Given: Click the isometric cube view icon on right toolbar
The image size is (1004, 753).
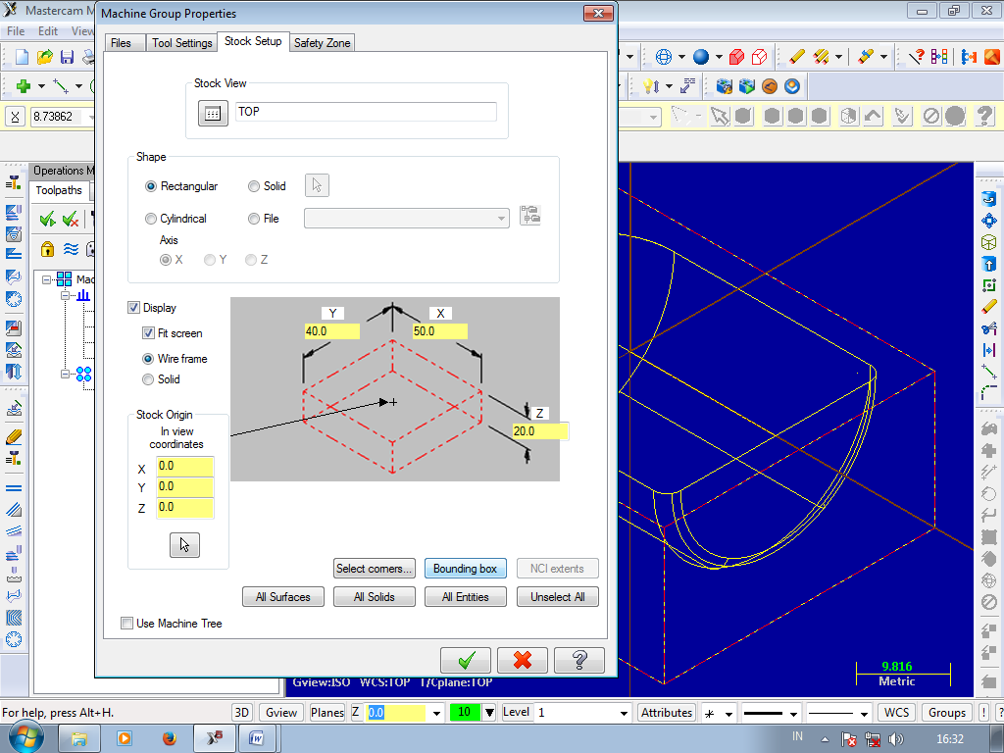Looking at the screenshot, I should [988, 243].
